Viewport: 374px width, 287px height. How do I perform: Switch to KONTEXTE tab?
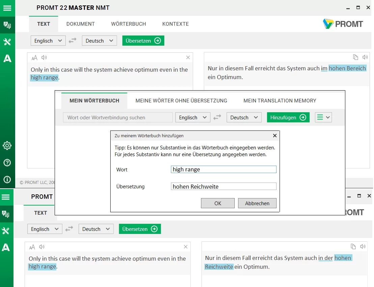point(176,24)
